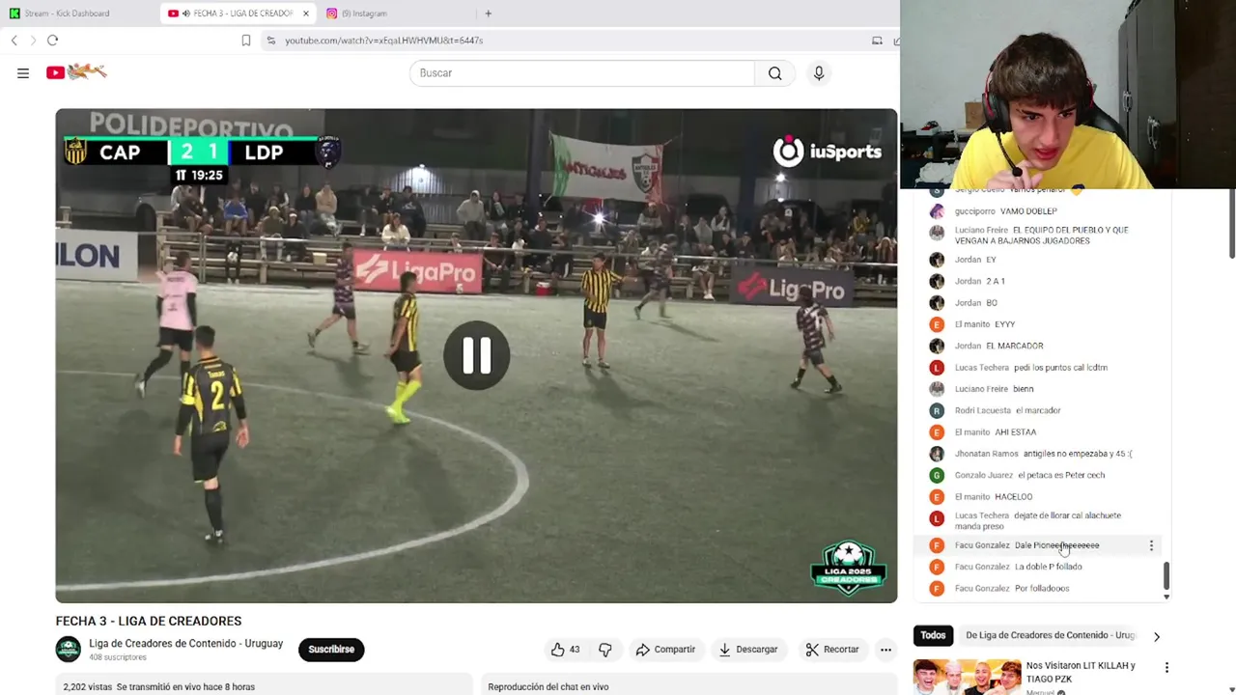Go forward with browser forward arrow
Image resolution: width=1236 pixels, height=695 pixels.
[x=33, y=41]
